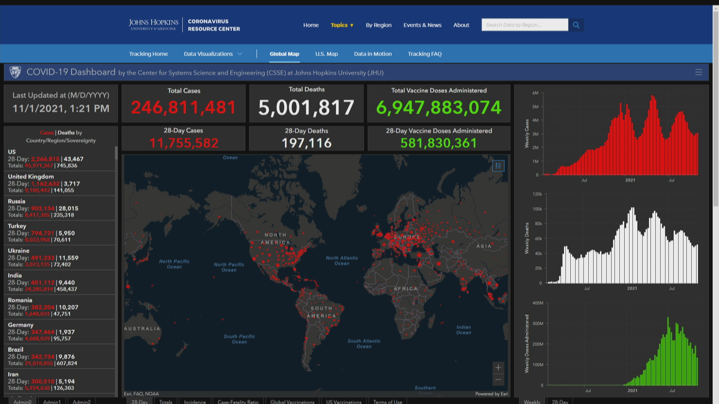Viewport: 719px width, 404px height.
Task: Select the Admin0 tab below country list
Action: pyautogui.click(x=22, y=401)
